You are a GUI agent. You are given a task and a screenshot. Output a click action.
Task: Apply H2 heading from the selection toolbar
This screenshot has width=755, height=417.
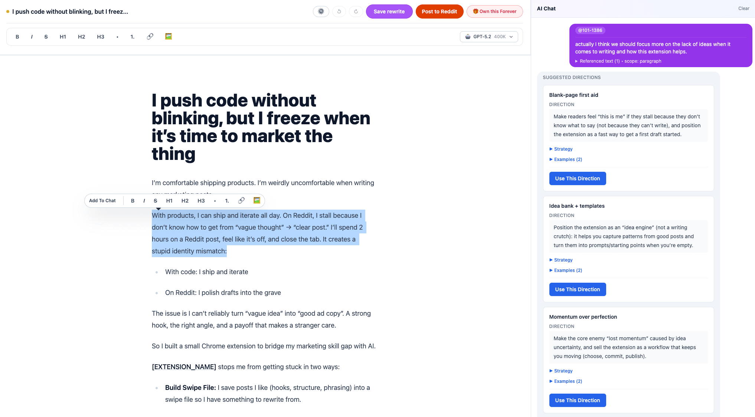coord(185,201)
